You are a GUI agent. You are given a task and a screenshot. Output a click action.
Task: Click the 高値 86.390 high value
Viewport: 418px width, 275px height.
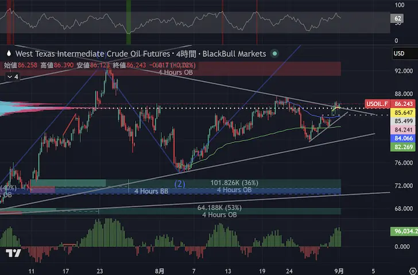tap(57, 65)
